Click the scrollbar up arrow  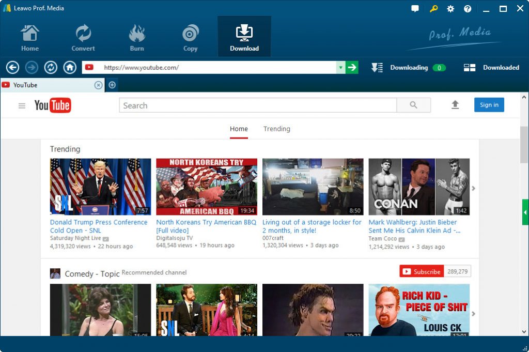524,97
